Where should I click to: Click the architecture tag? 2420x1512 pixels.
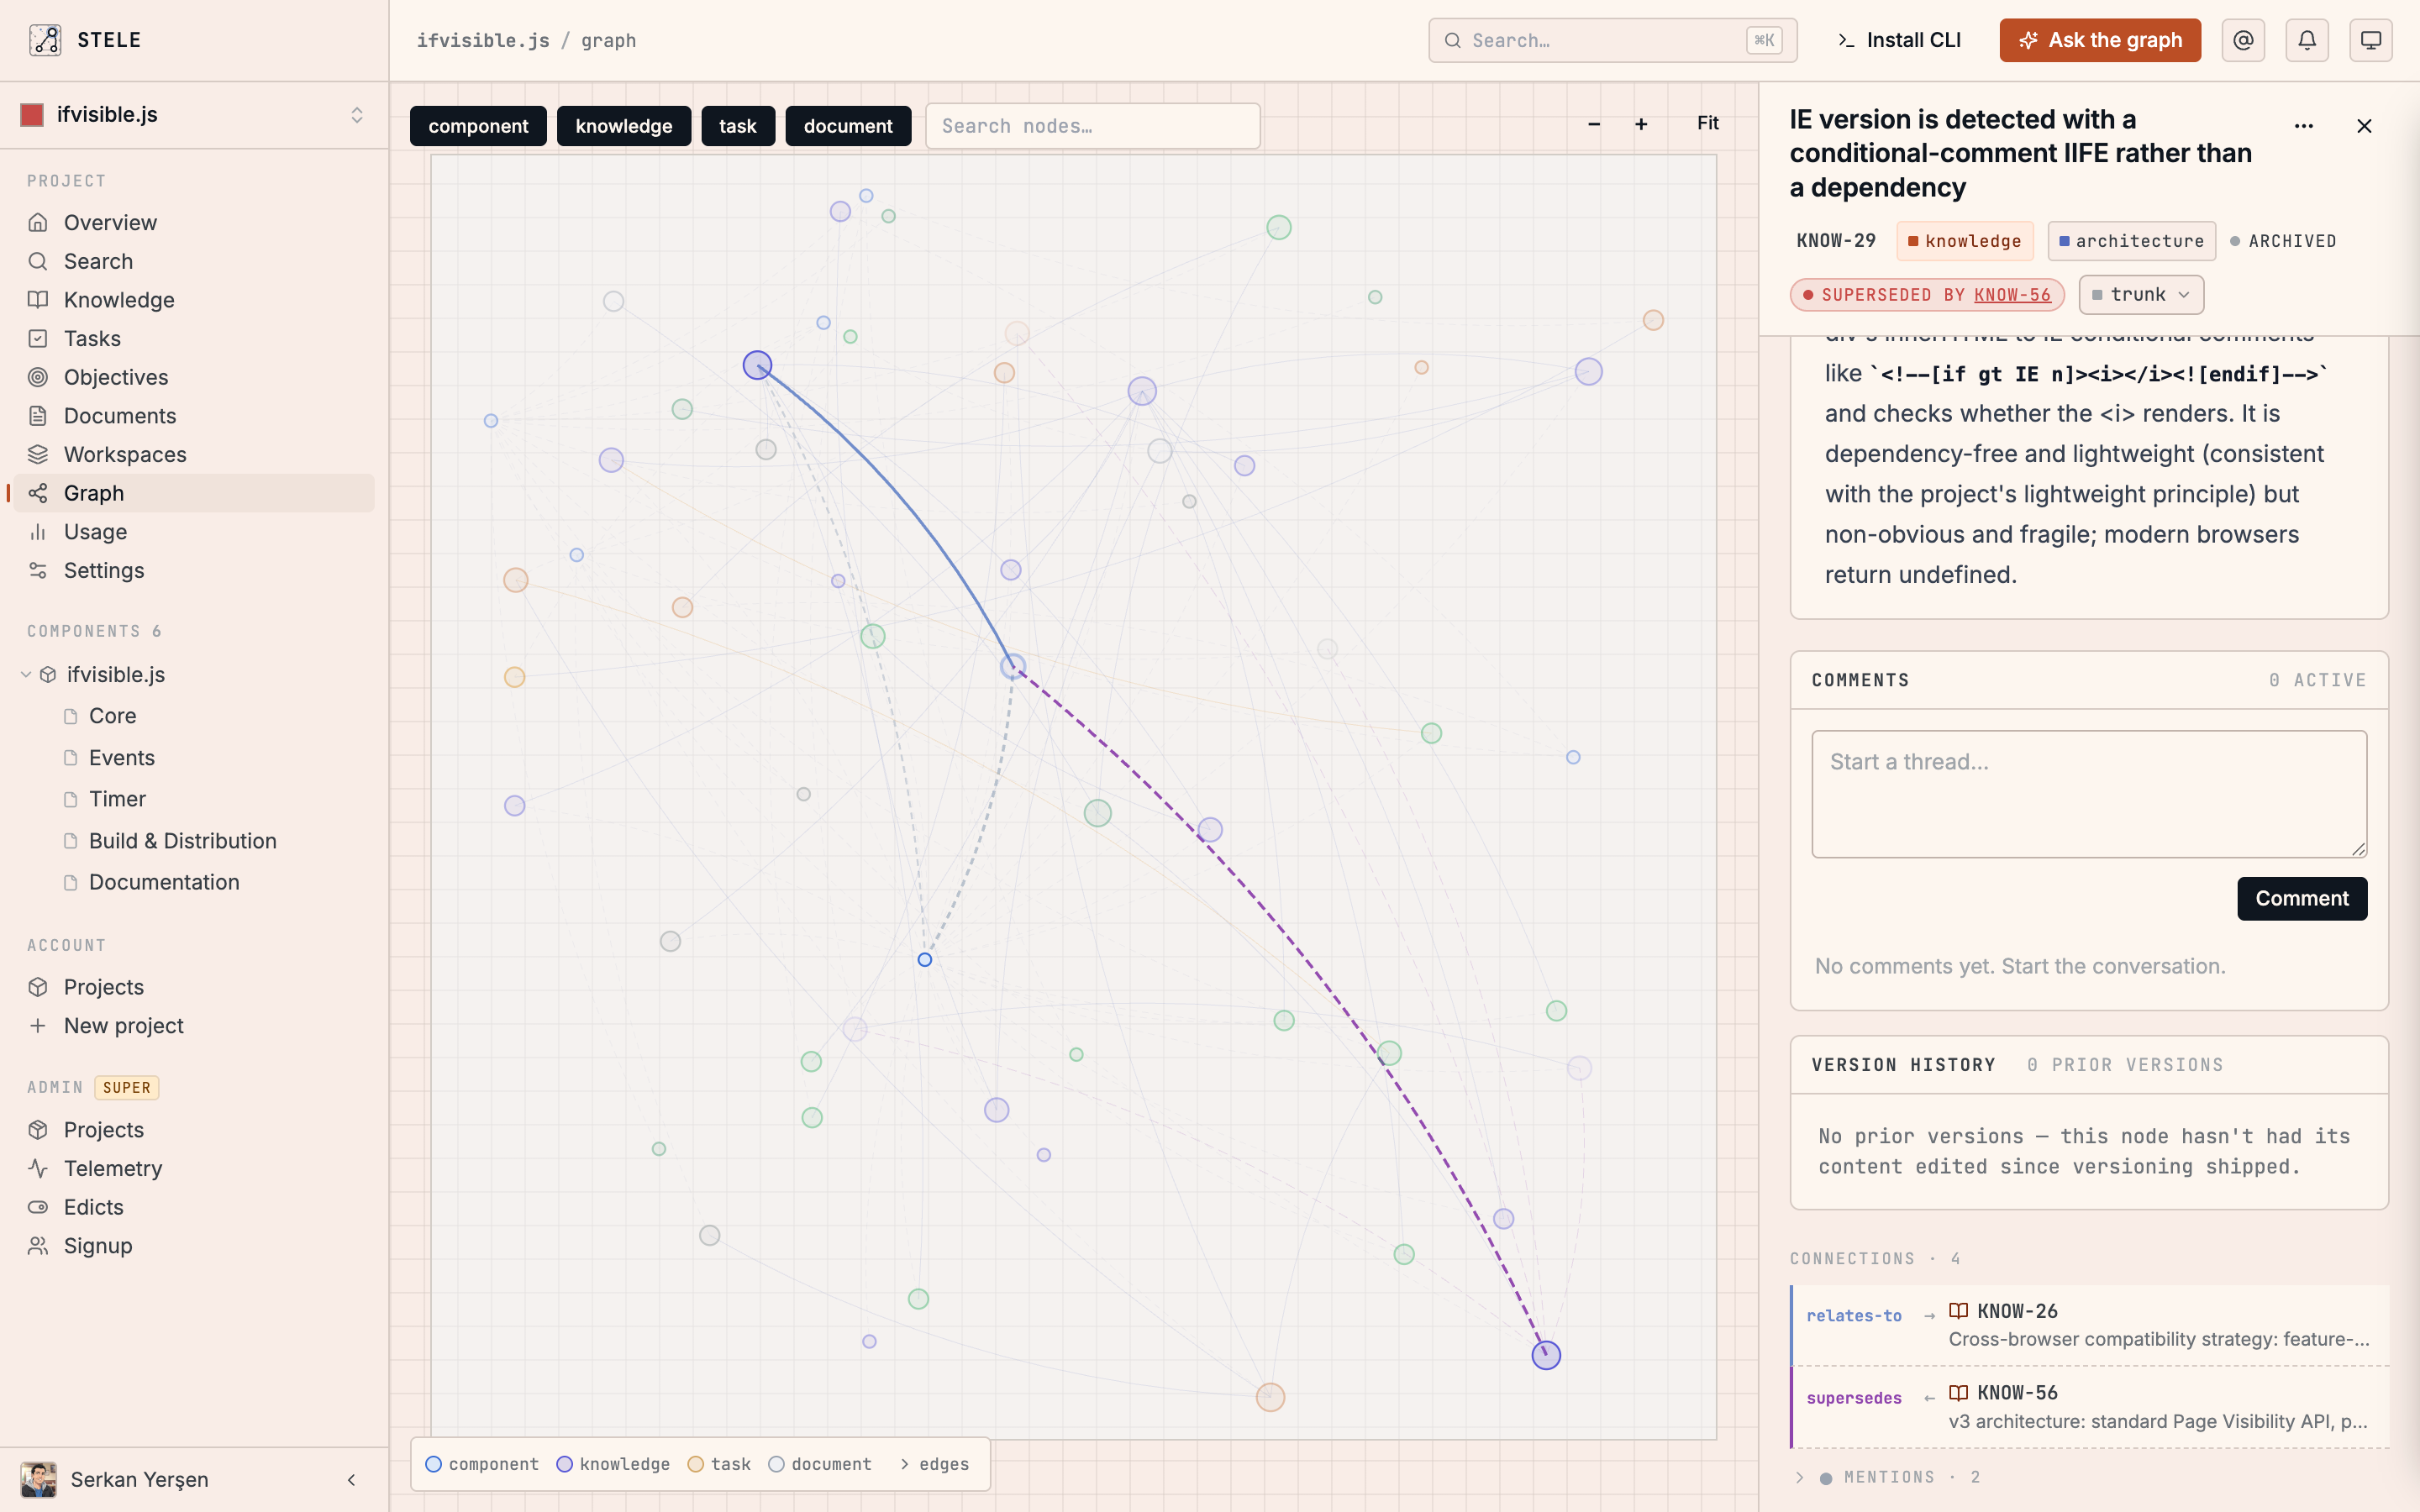(x=2132, y=241)
